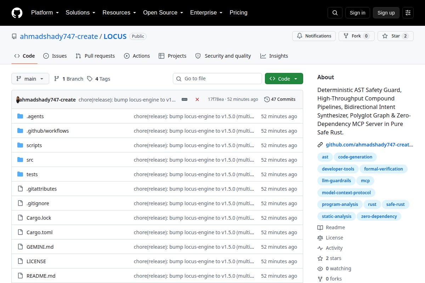The height and width of the screenshot is (283, 425).
Task: Fork the repository
Action: coord(356,36)
